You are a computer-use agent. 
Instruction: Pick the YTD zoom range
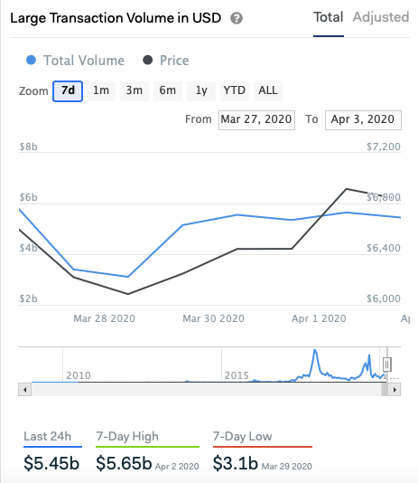tap(235, 91)
